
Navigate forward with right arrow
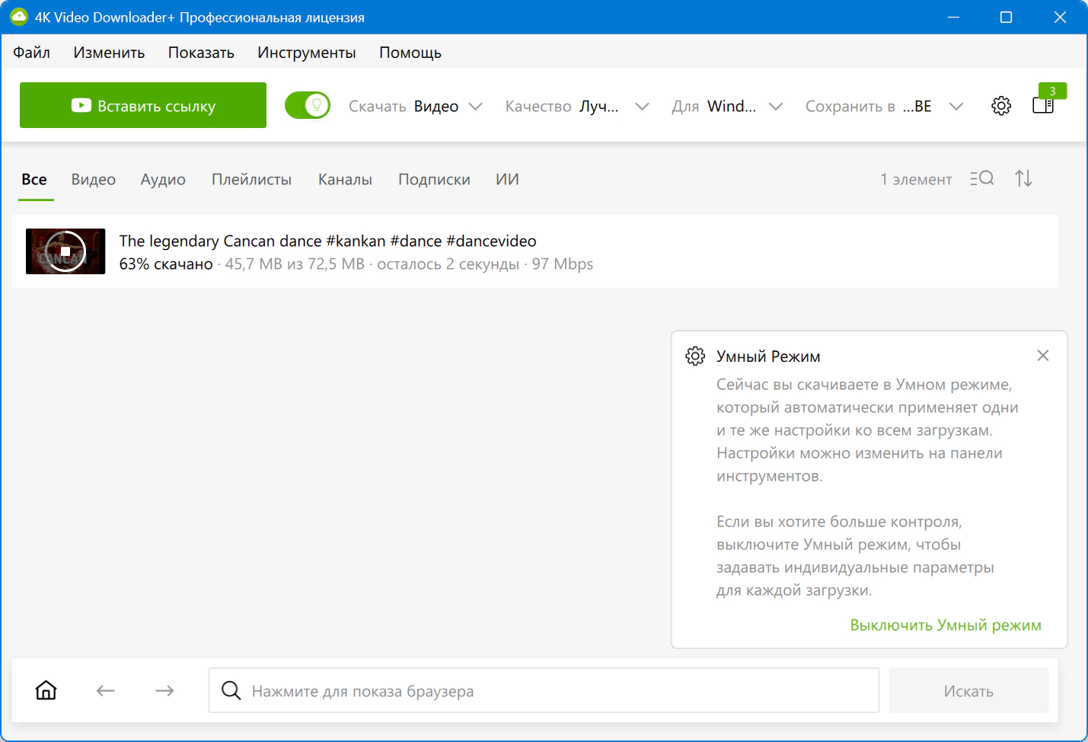click(x=164, y=691)
